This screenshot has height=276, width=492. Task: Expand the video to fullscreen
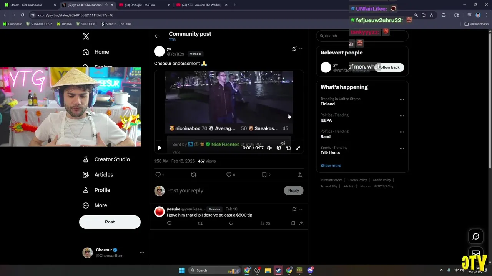pos(298,148)
